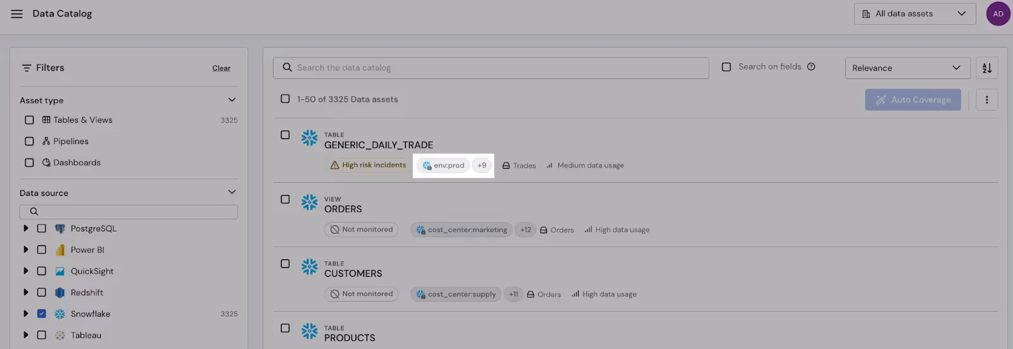This screenshot has width=1013, height=349.
Task: Click the Snowflake icon of ORDERS view
Action: (x=310, y=202)
